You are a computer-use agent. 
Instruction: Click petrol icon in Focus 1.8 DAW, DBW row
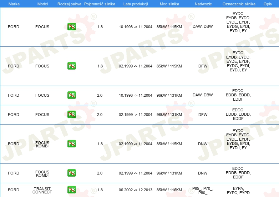pyautogui.click(x=71, y=27)
